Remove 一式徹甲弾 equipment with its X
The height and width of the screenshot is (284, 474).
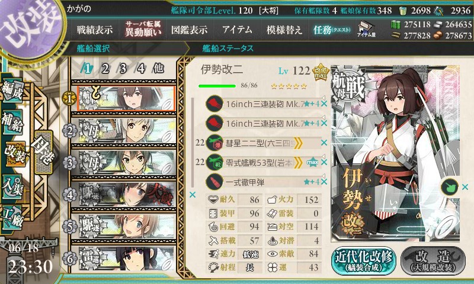[x=324, y=182]
